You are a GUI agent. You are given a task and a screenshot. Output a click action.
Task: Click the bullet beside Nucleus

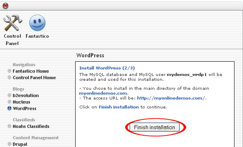[x=9, y=102]
